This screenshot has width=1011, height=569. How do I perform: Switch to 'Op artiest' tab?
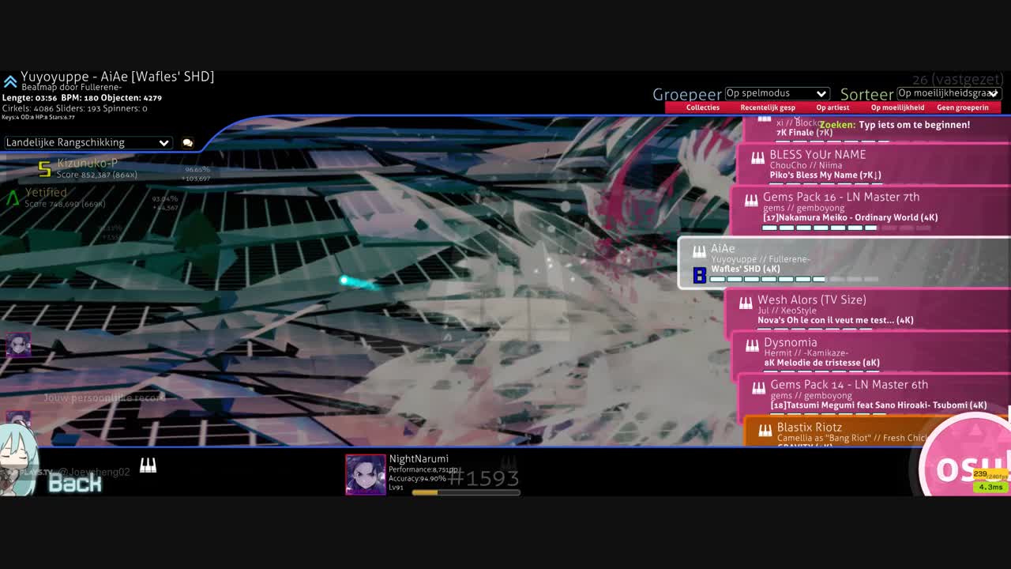click(832, 107)
